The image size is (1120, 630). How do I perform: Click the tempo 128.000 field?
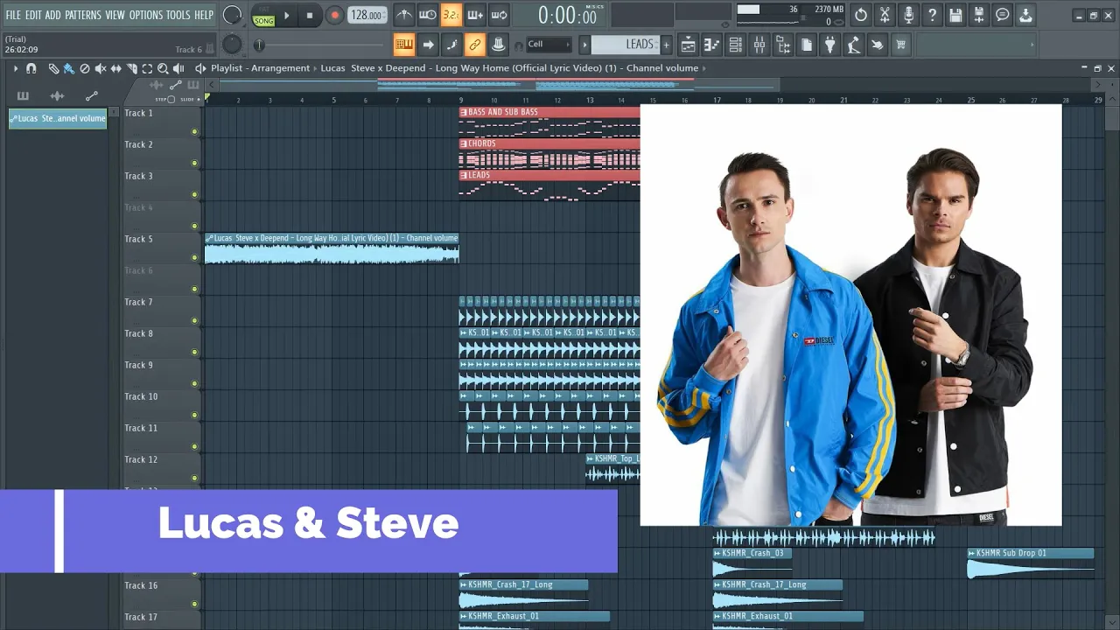[x=367, y=15]
